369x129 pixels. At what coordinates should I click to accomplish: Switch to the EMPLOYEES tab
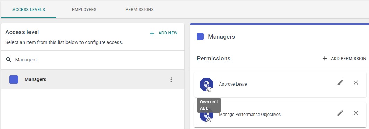click(x=84, y=10)
